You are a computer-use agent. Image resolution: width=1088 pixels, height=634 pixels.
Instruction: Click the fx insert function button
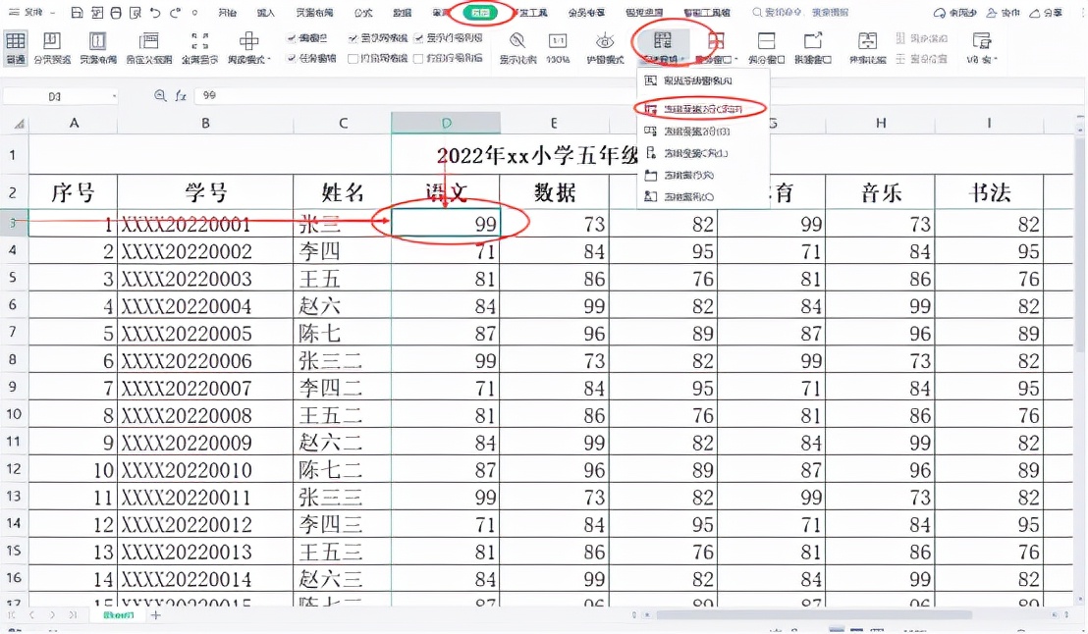coord(181,95)
